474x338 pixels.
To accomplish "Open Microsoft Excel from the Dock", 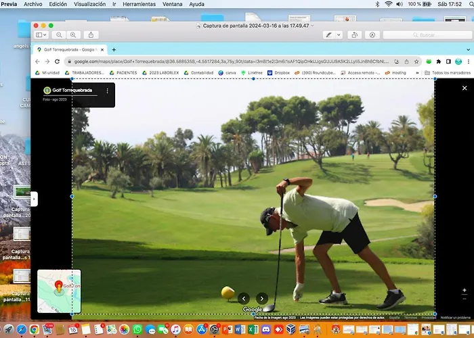I will (x=253, y=330).
